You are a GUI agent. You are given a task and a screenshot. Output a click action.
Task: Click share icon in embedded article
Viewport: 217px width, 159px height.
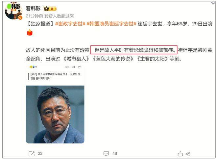pyautogui.click(x=80, y=67)
